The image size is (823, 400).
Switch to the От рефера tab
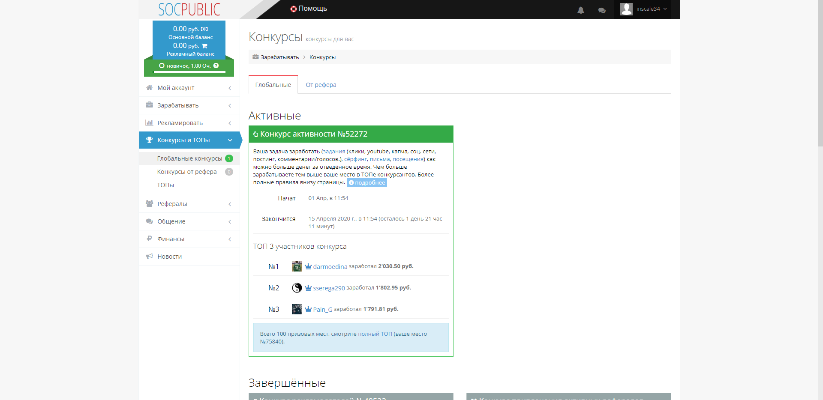[321, 85]
